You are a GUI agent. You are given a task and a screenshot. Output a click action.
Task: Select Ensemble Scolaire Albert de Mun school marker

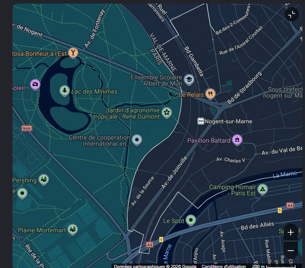pyautogui.click(x=189, y=80)
